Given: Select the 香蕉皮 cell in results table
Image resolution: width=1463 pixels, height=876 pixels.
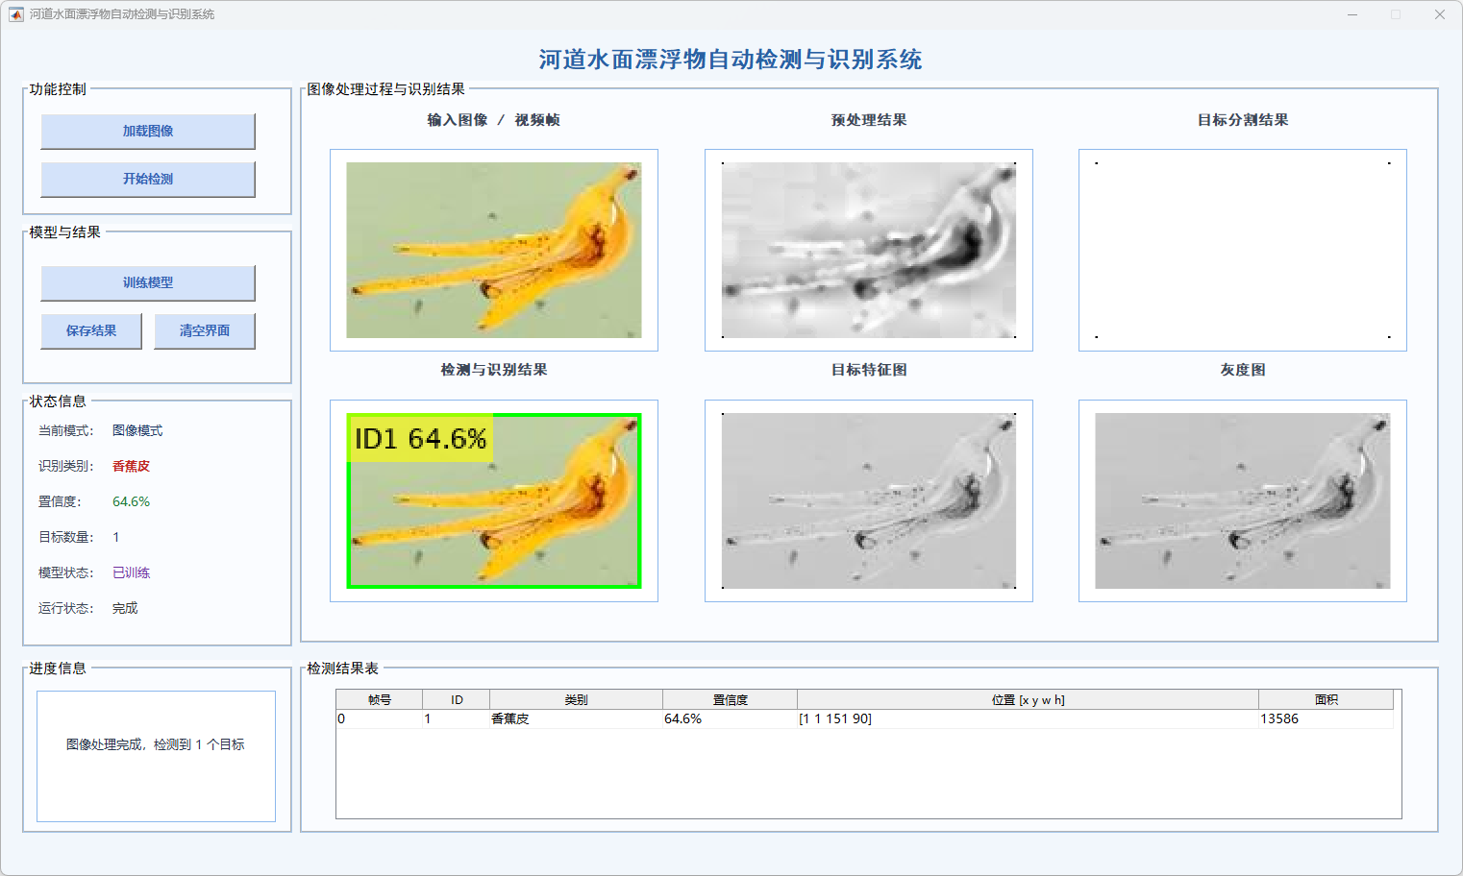Looking at the screenshot, I should pos(510,719).
